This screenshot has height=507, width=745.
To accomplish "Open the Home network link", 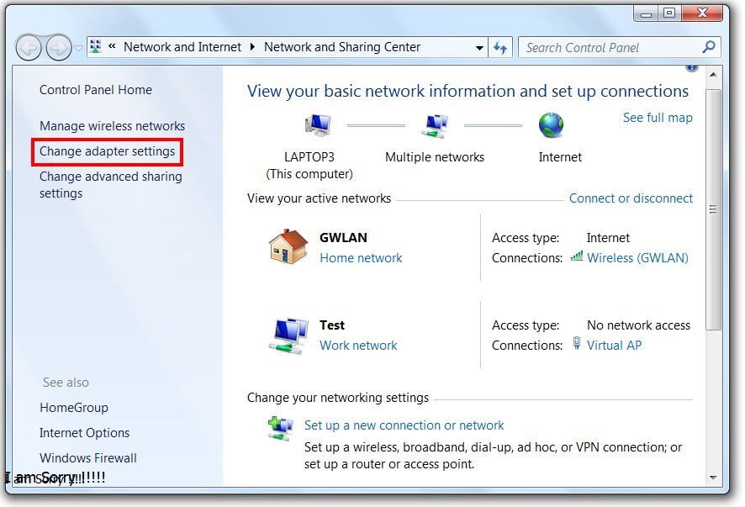I will [361, 258].
